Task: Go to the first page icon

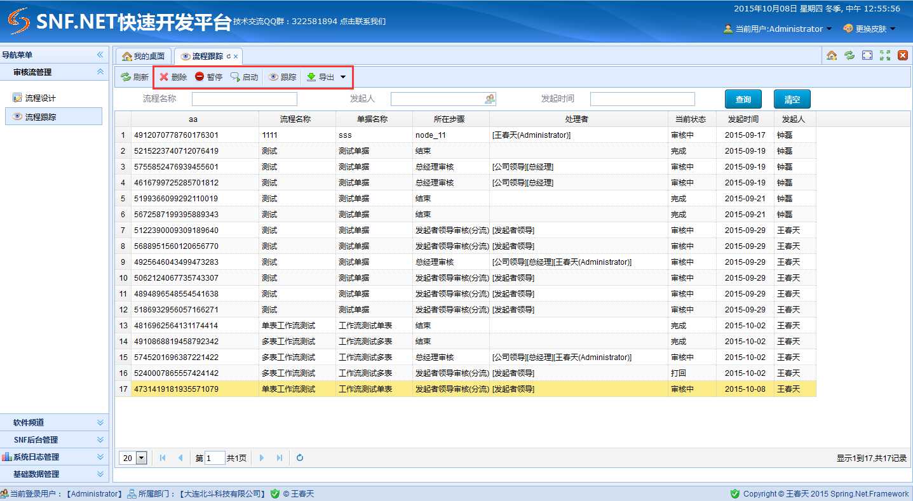Action: tap(163, 458)
